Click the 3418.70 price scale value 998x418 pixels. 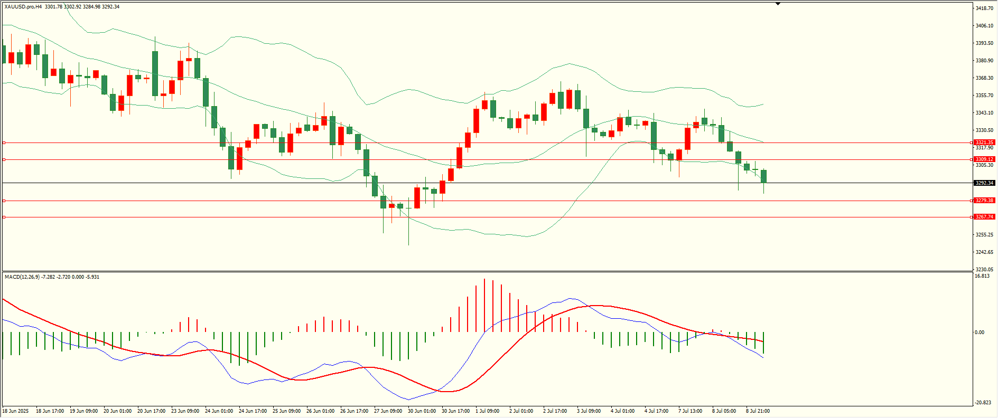[984, 8]
